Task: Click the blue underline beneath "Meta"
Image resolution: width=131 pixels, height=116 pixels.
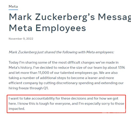Action: coord(13,10)
